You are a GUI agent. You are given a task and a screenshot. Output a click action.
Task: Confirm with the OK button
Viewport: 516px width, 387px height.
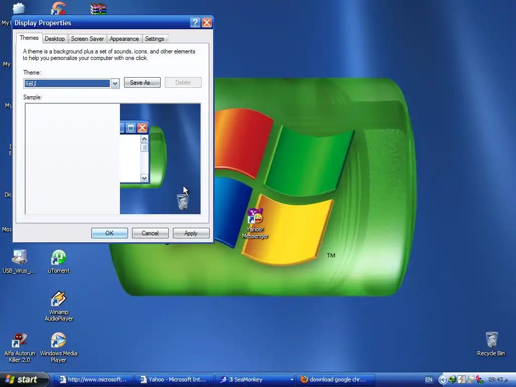(109, 233)
